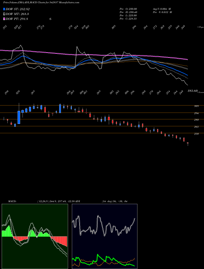Image resolution: width=204 pixels, height=269 pixels.
Task: Click the '263' price level label
Action: 196,127
